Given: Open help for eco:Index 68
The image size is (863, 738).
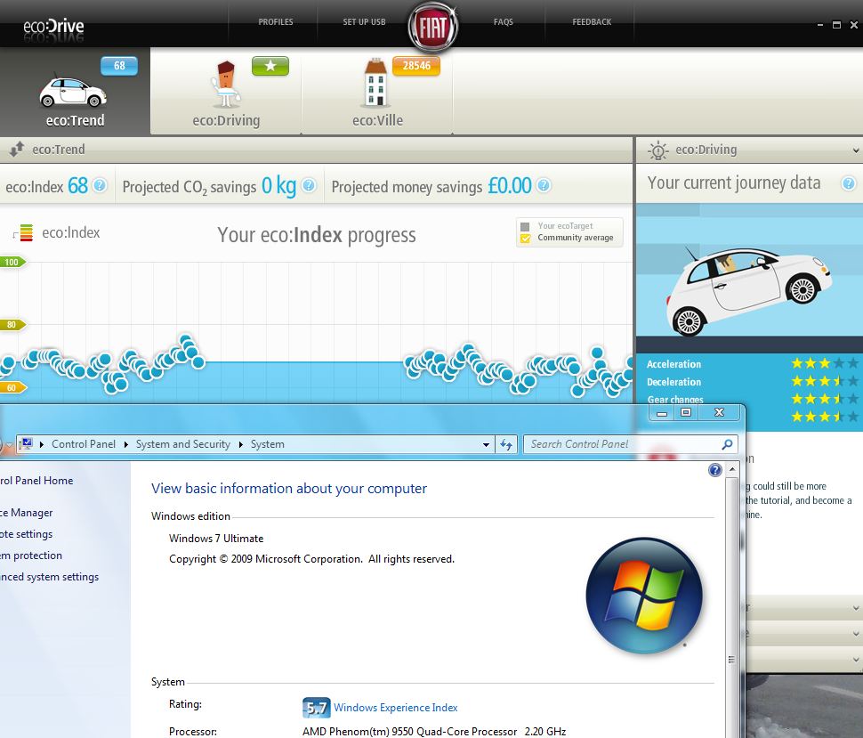Looking at the screenshot, I should point(100,185).
